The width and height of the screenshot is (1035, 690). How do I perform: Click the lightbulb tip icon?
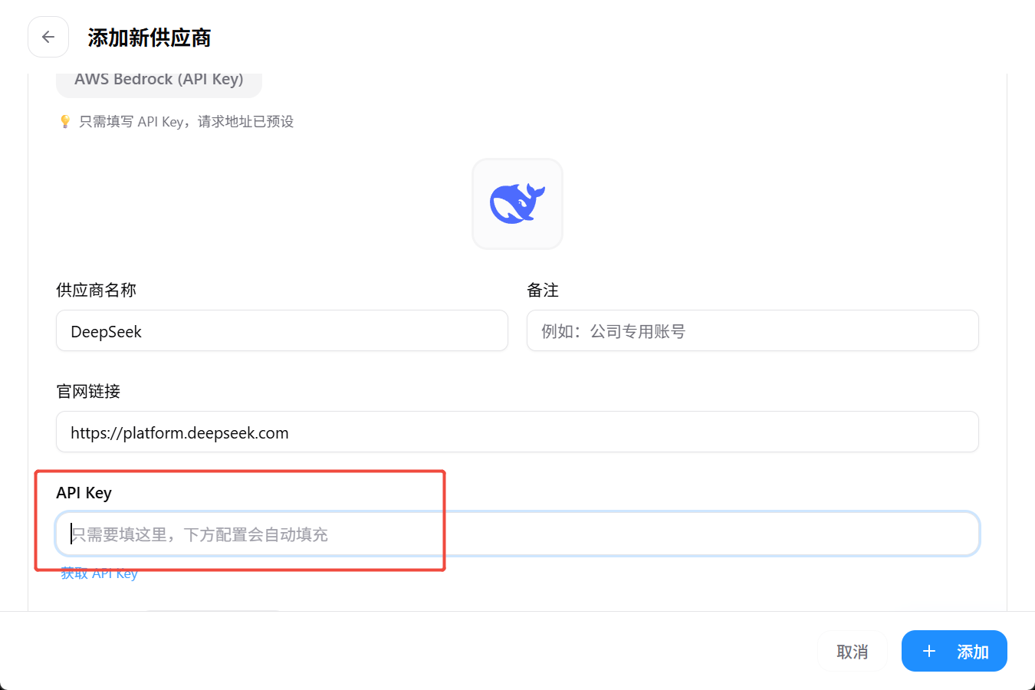[x=65, y=122]
